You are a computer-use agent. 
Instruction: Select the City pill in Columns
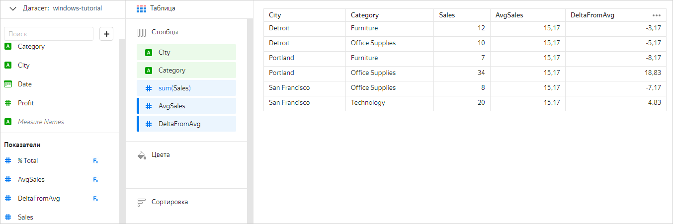[x=186, y=53]
